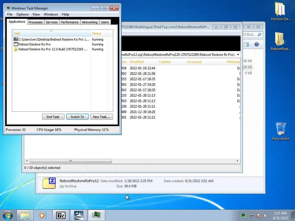Image resolution: width=295 pixels, height=221 pixels.
Task: Open the View menu in Task Manager
Action: point(36,14)
